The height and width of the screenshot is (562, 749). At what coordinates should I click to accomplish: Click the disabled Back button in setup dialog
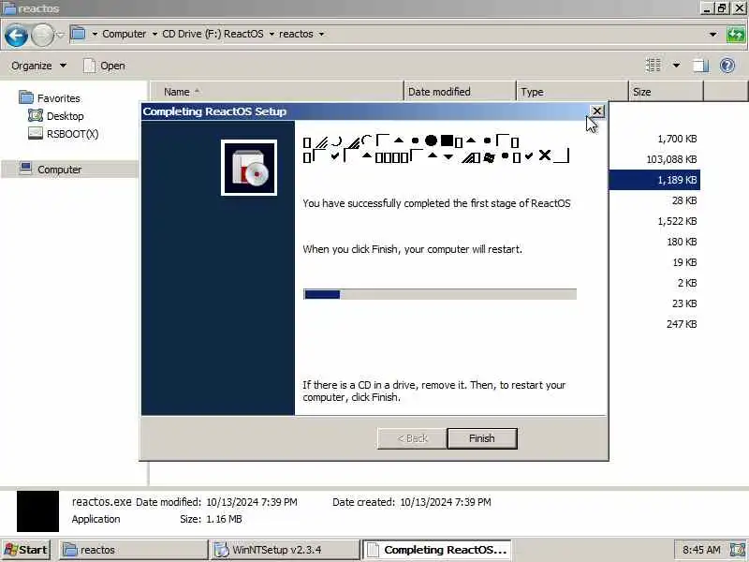(412, 438)
